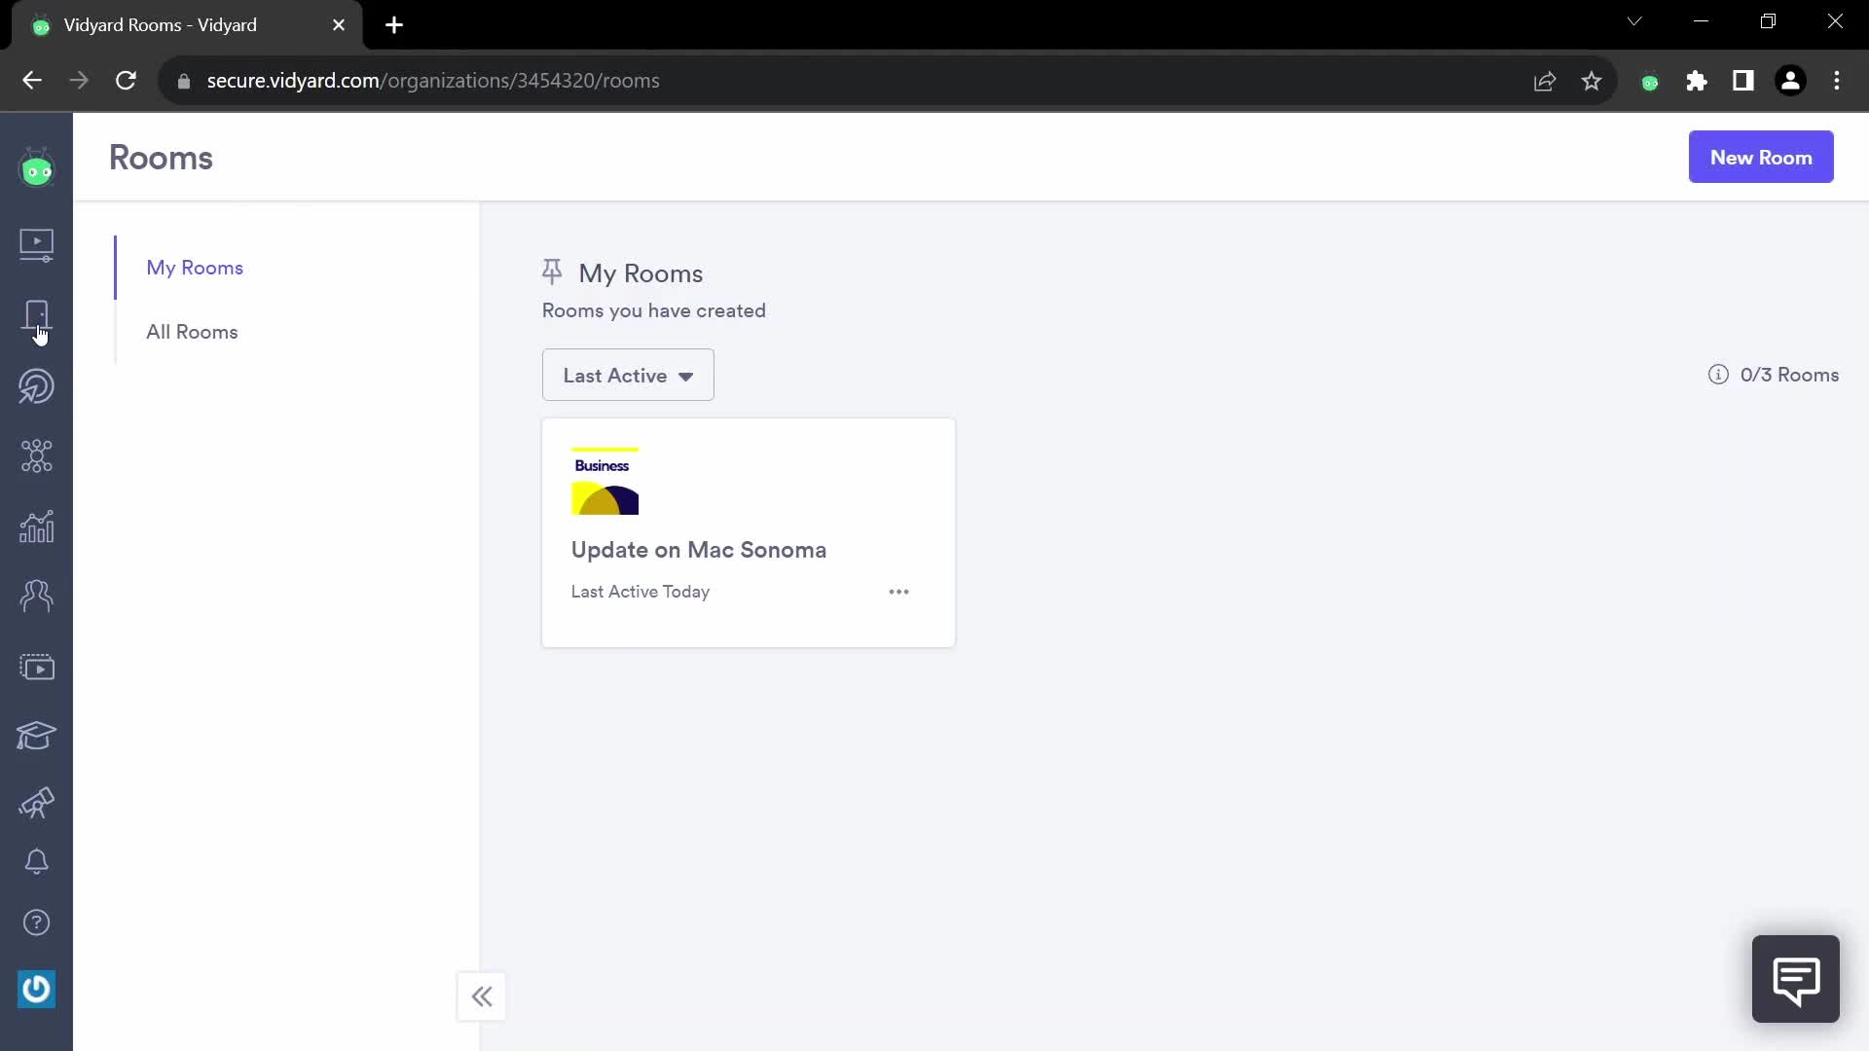Select All Rooms tab in sidebar
Screen dimensions: 1869x1051
tap(191, 331)
